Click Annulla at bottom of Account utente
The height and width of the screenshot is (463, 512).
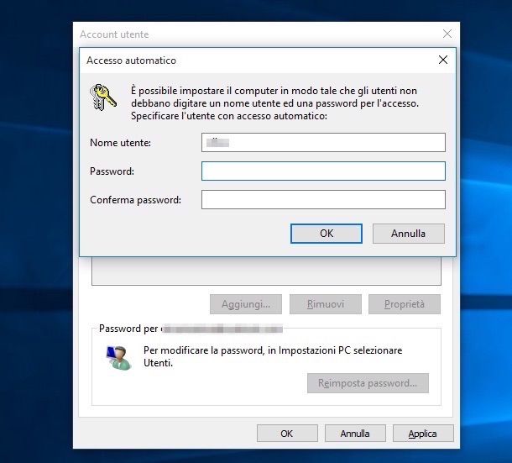(x=355, y=434)
